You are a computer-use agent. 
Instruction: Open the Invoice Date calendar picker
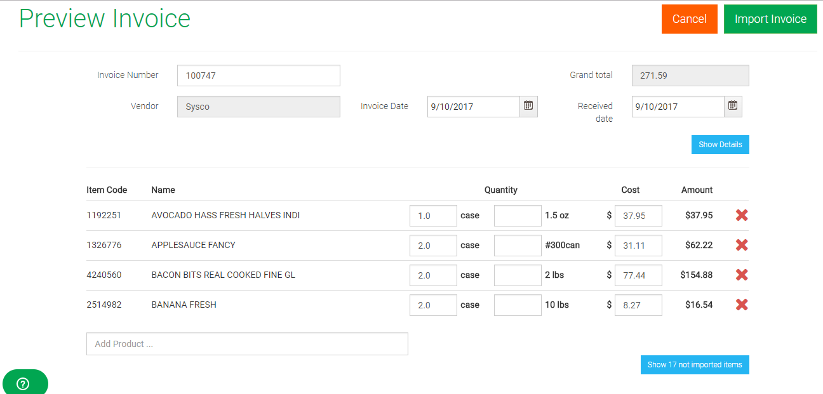coord(528,107)
